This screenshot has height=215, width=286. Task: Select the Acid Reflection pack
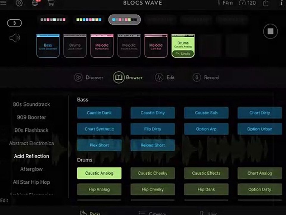[x=31, y=156]
